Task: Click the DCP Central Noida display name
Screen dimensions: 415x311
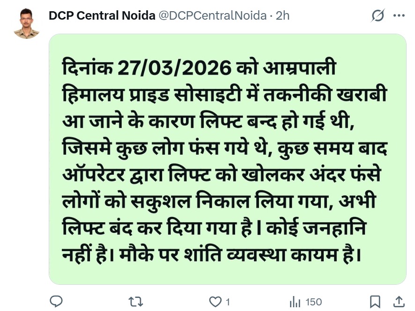Action: [x=102, y=15]
